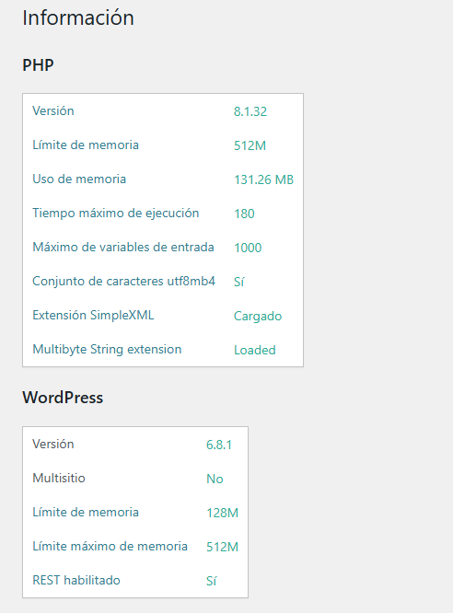Viewport: 453px width, 613px height.
Task: Select PHP memory limit value 512M
Action: (250, 145)
